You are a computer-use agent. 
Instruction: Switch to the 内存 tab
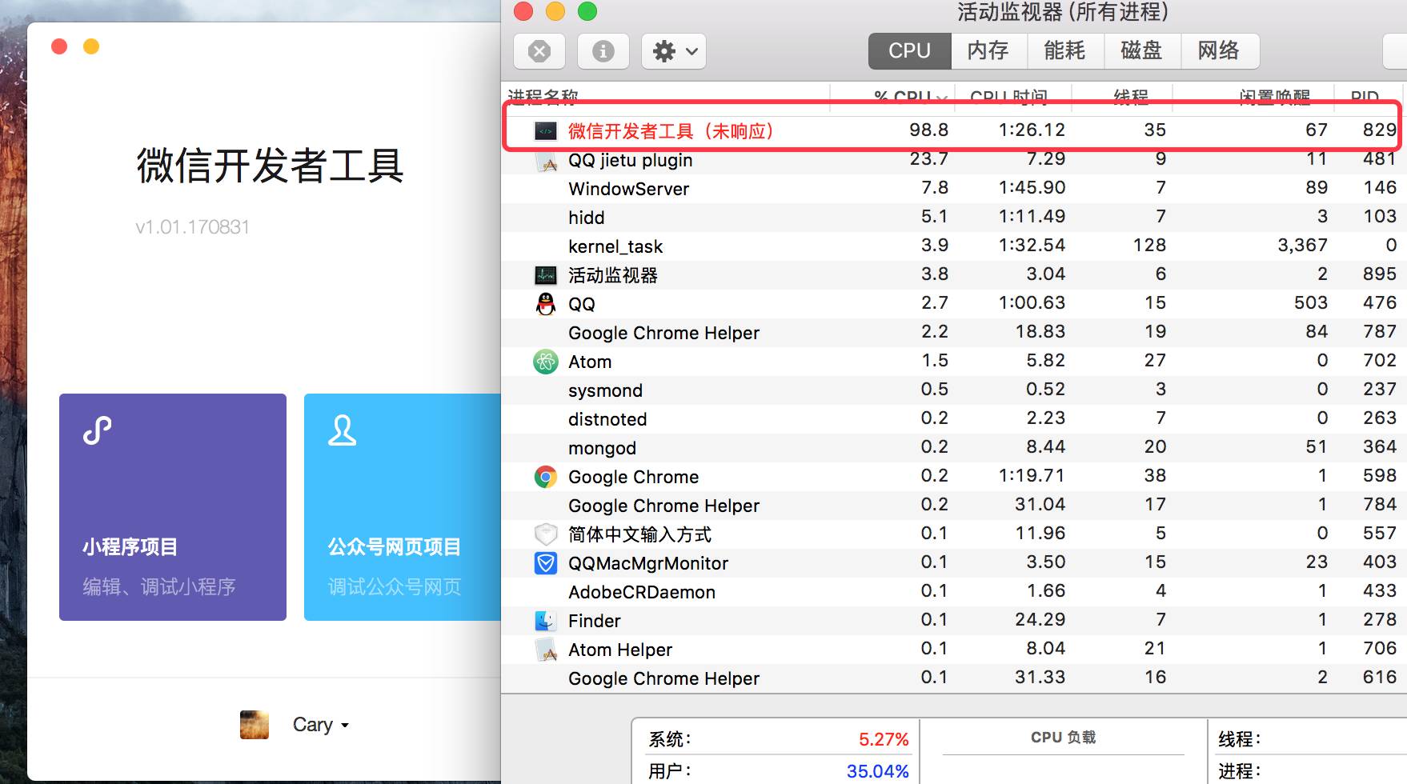[x=988, y=51]
